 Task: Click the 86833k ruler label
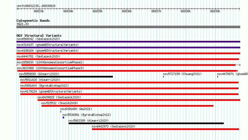click(39, 11)
